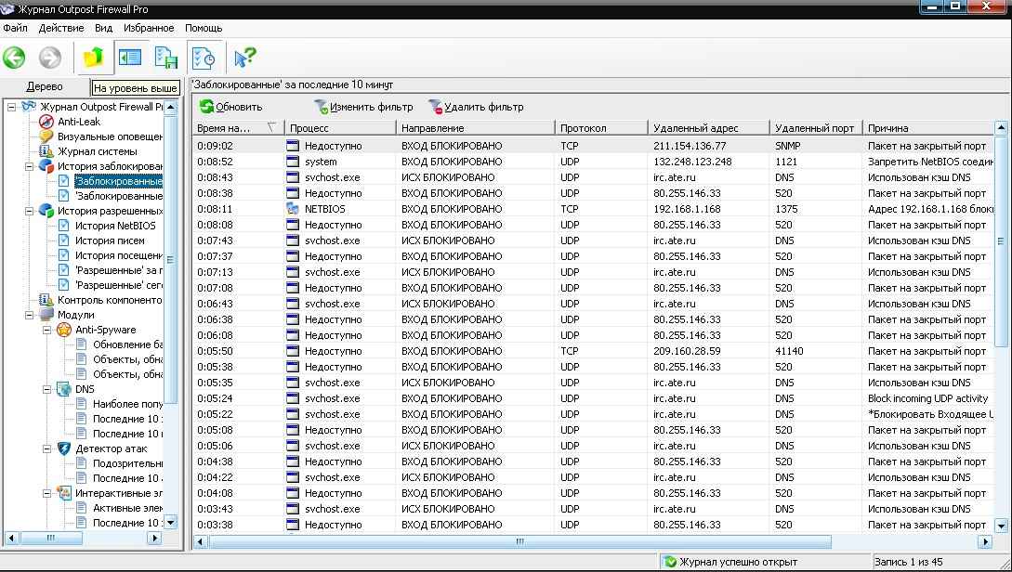Open the Вид menu

click(103, 28)
